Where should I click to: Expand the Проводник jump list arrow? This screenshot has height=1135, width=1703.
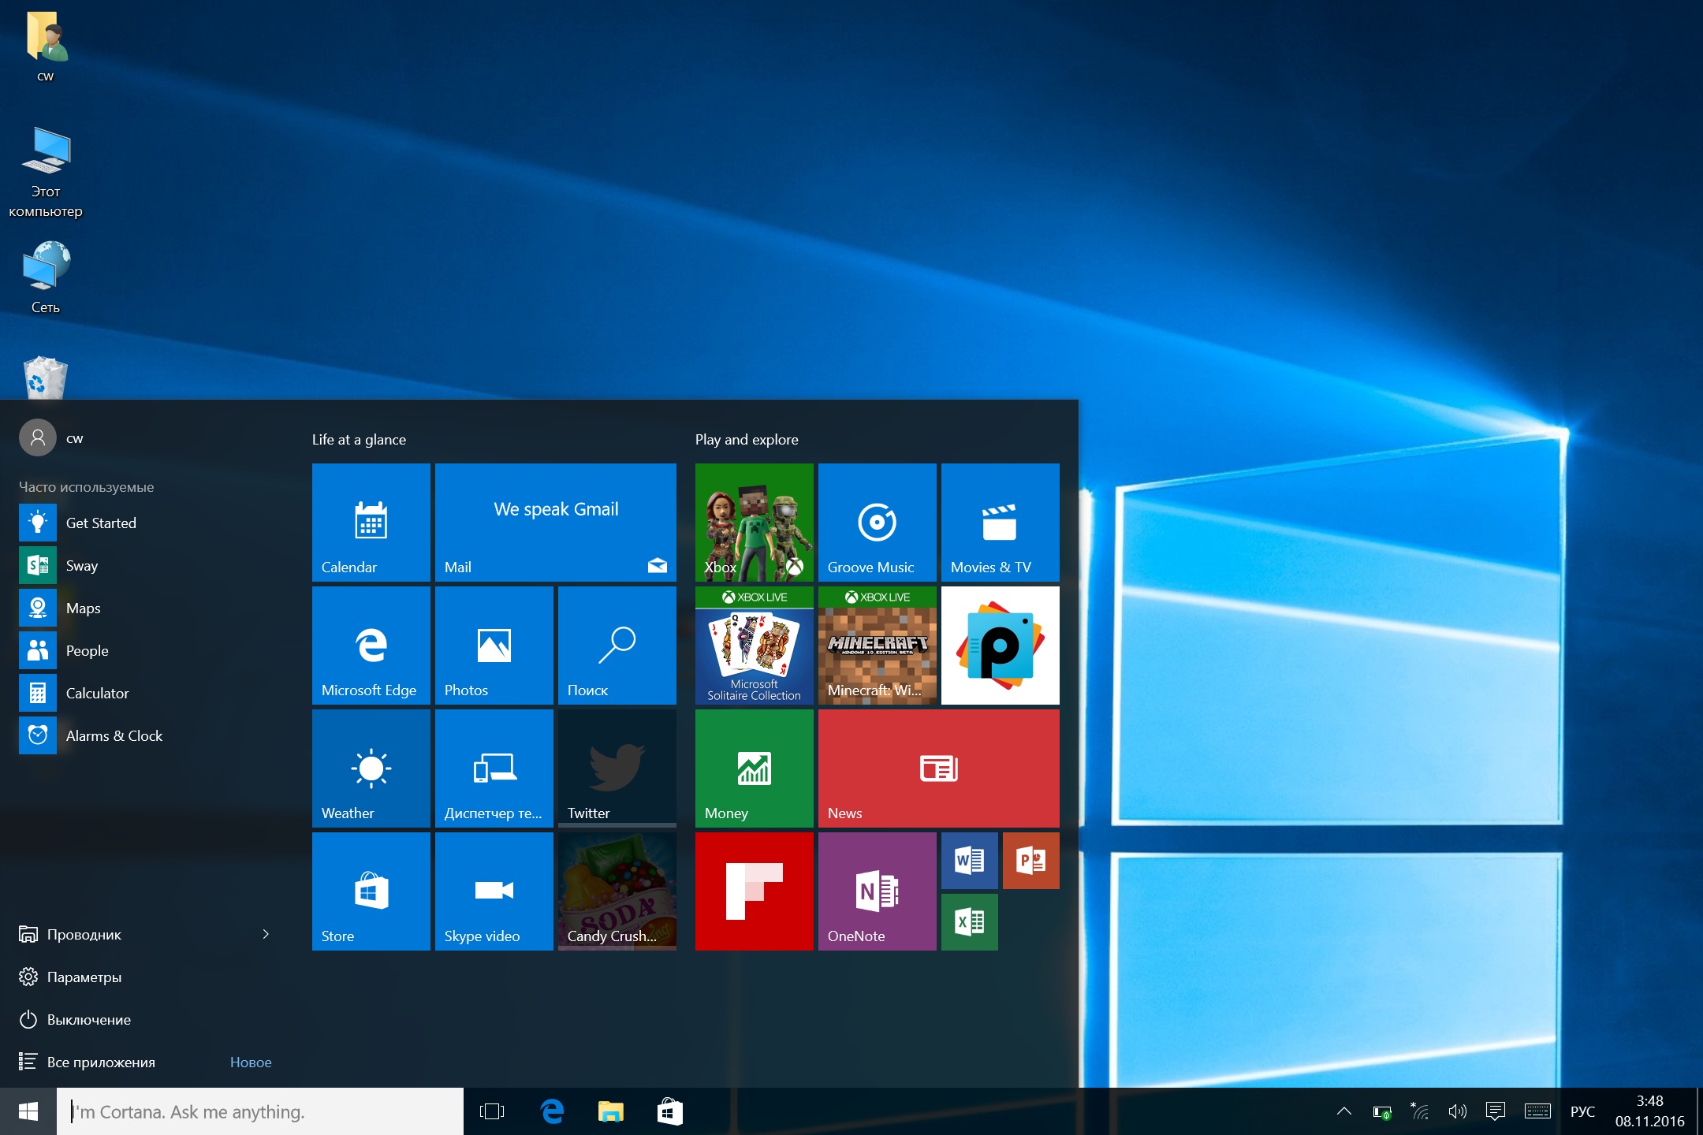pos(266,934)
